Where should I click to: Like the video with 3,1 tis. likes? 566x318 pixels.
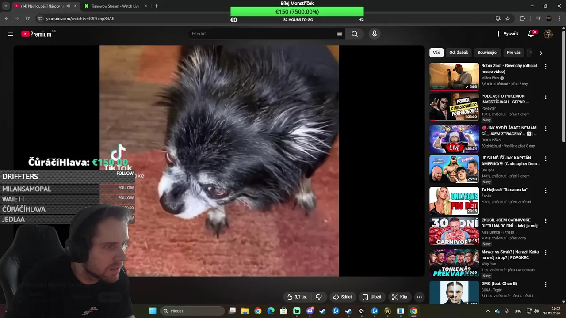[x=296, y=297]
